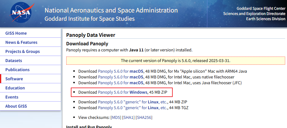Open GISS Home in sidebar
The width and height of the screenshot is (287, 128).
tap(30, 33)
